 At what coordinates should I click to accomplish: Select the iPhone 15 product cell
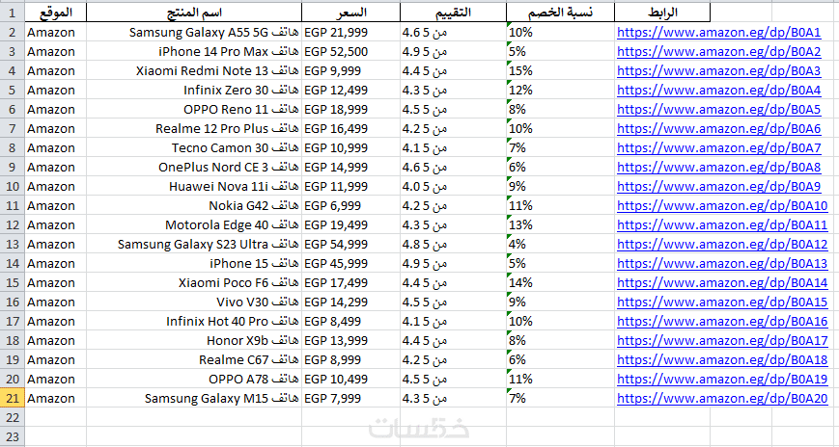click(194, 263)
